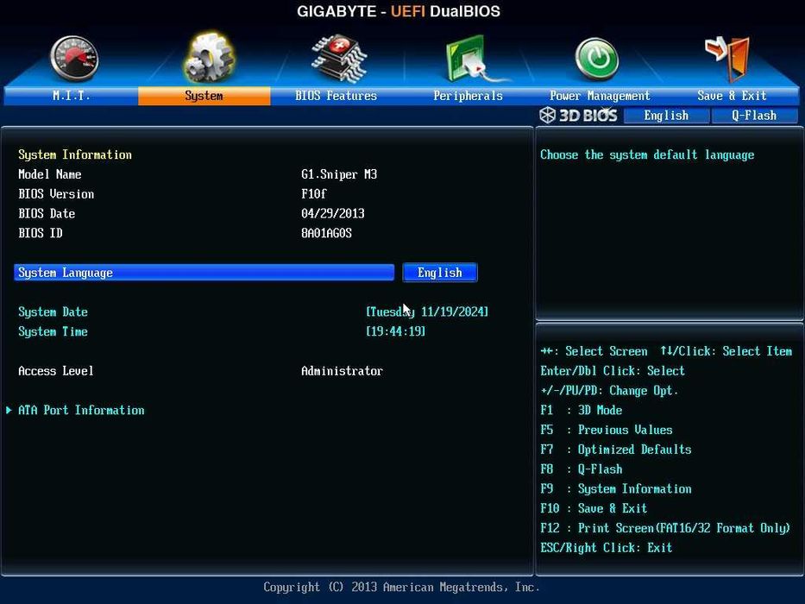The height and width of the screenshot is (604, 805).
Task: Click the English language button near Q-Flash
Action: click(666, 116)
